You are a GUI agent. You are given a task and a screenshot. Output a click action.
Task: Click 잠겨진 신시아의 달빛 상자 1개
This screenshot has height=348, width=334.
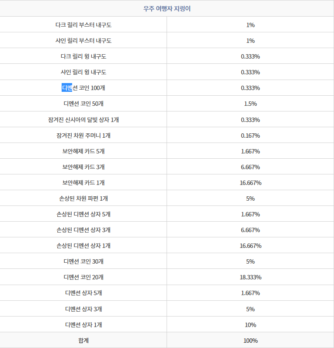[83, 120]
